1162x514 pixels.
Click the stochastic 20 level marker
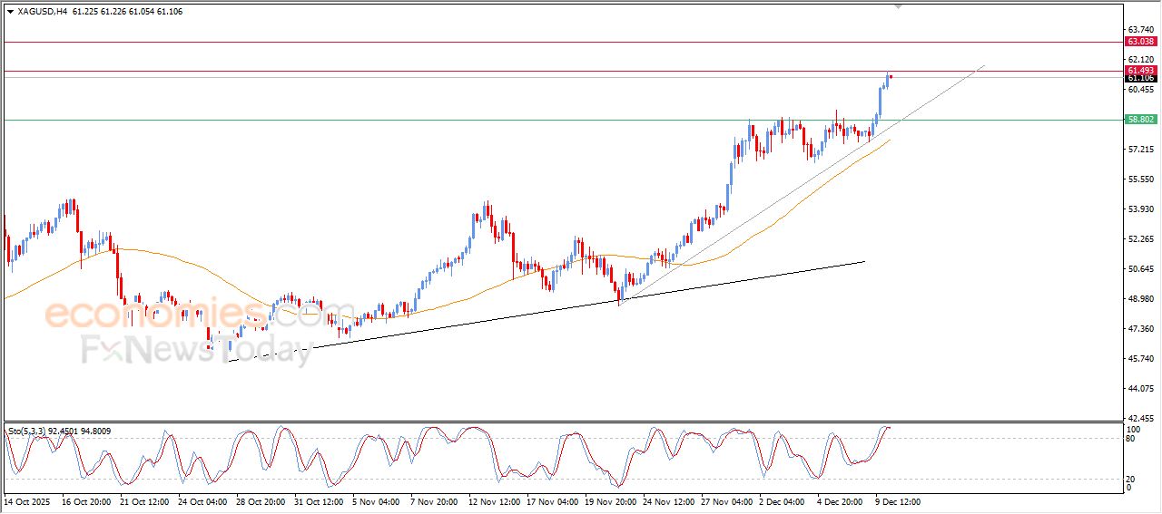coord(1131,479)
